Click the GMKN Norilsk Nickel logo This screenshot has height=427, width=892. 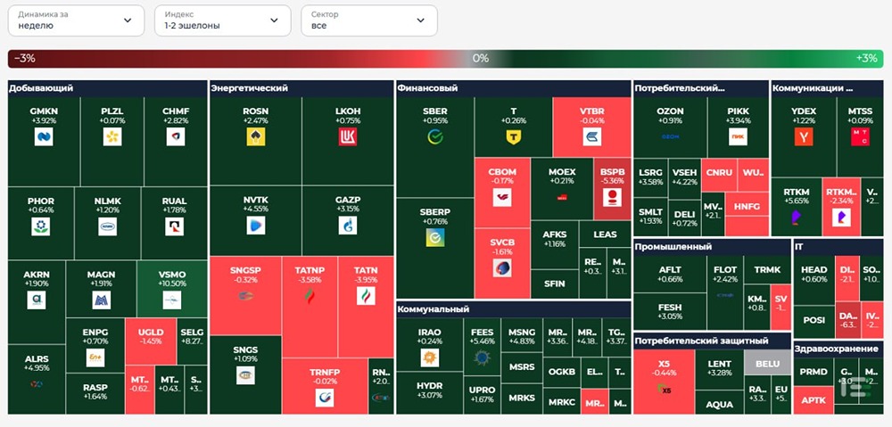pos(44,136)
